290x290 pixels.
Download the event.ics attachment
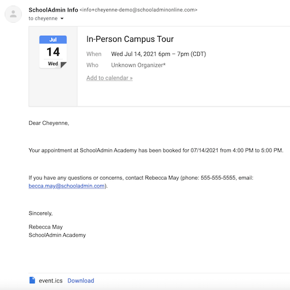pyautogui.click(x=81, y=281)
